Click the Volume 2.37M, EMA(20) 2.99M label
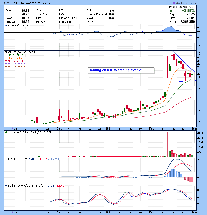 click(x=30, y=132)
